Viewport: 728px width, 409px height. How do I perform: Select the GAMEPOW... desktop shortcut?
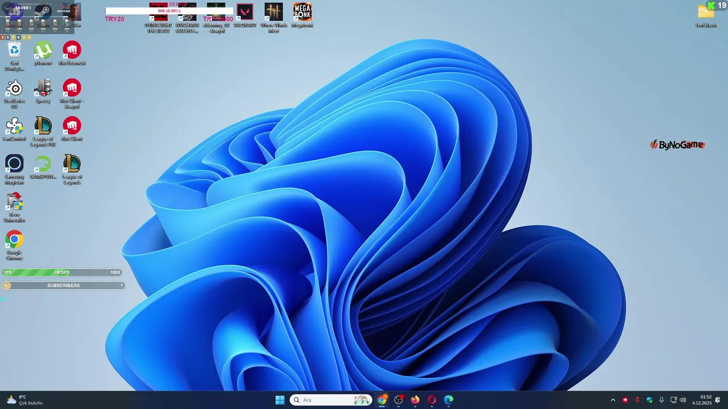coord(43,167)
